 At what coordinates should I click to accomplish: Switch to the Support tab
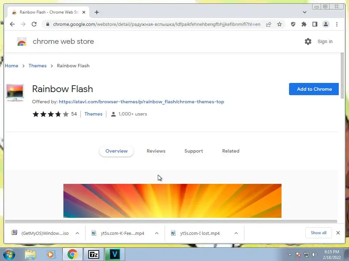coord(194,151)
